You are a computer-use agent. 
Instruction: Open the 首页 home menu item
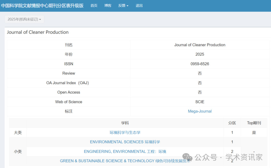point(94,6)
